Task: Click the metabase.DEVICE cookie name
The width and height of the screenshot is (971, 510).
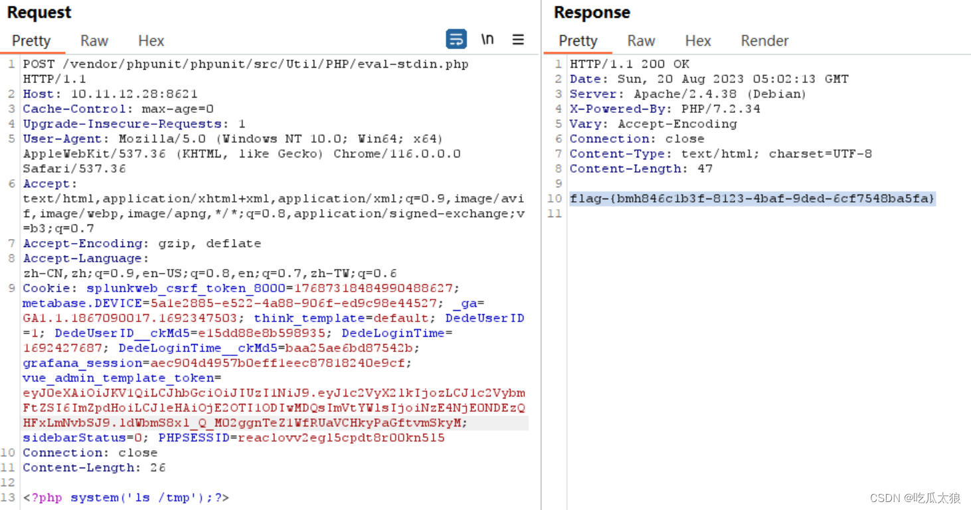Action: click(82, 303)
